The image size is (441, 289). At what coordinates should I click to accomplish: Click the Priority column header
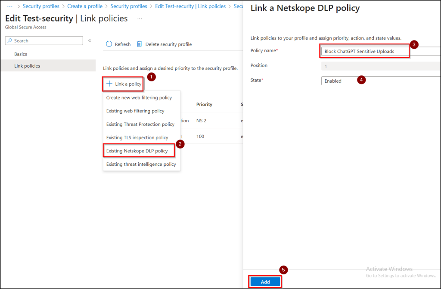204,105
